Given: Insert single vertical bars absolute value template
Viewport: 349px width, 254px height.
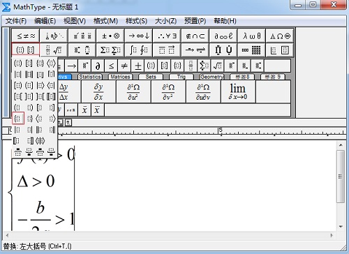Looking at the screenshot, I should click(x=18, y=75).
